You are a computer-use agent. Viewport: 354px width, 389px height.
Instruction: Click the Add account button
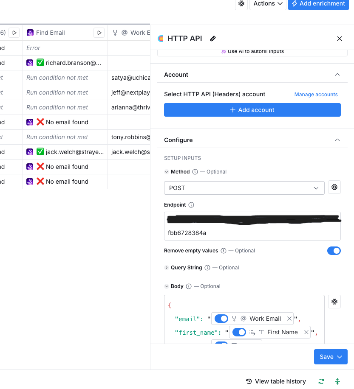tap(252, 110)
